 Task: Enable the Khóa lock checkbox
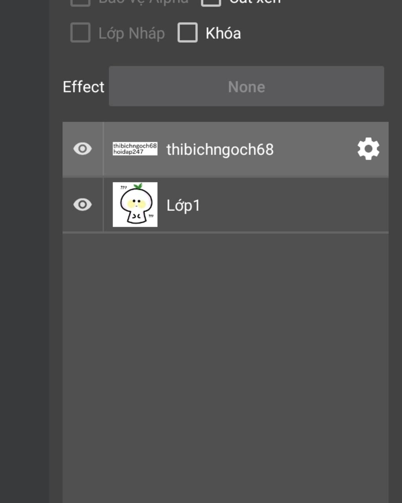point(188,33)
